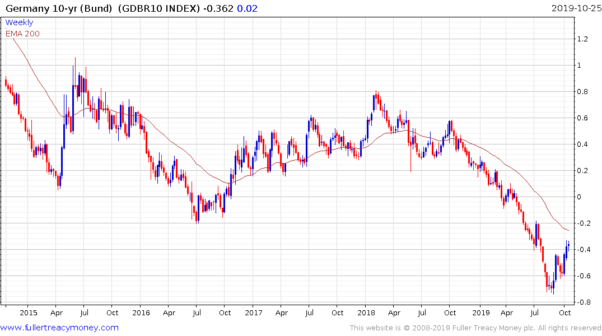The height and width of the screenshot is (336, 602).
Task: Click the 2019 x-axis label
Action: coord(481,312)
